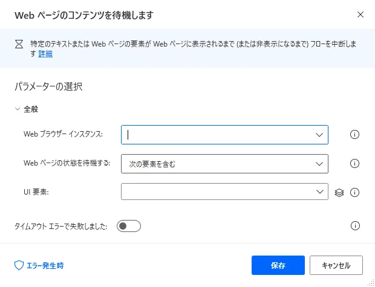
Task: Click the 保存 button
Action: (278, 265)
